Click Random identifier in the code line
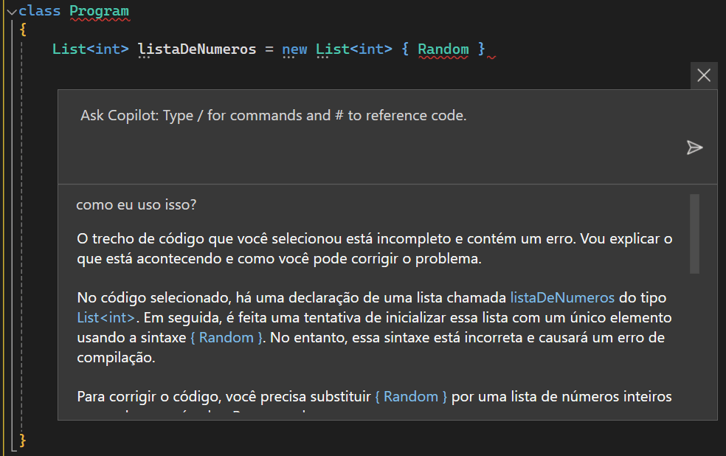This screenshot has width=726, height=456. 443,49
